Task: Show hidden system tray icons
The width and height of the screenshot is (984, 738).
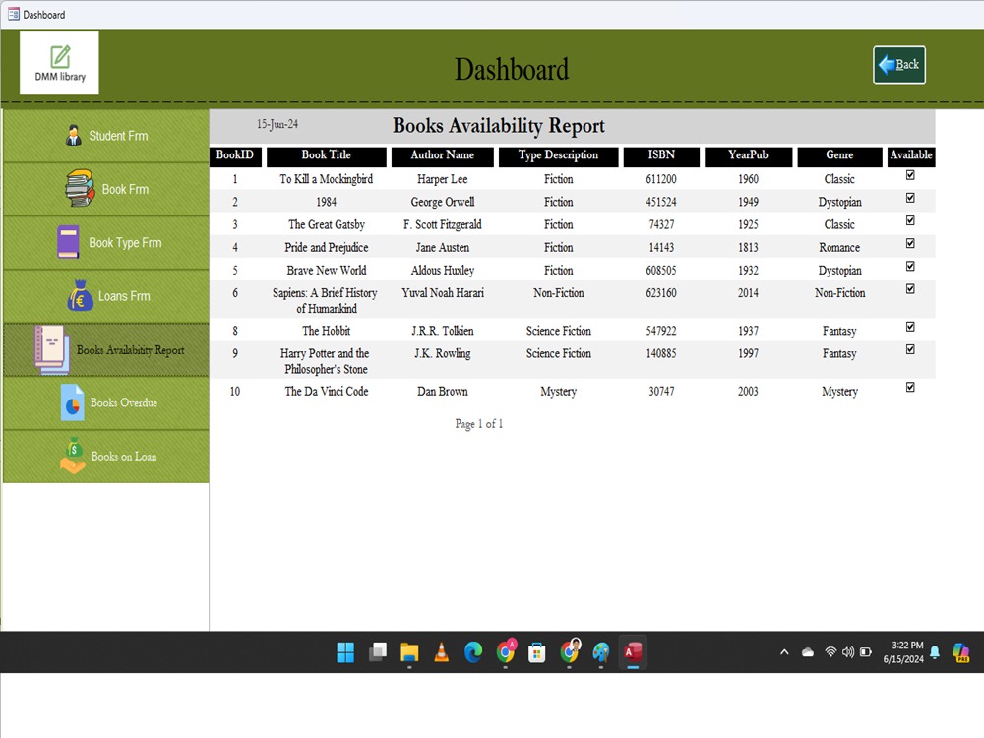Action: [x=784, y=652]
